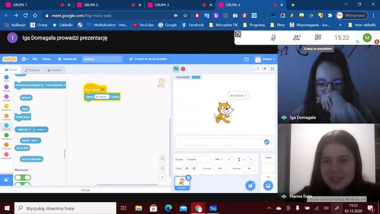Tick checkbox next to stoper block
The image size is (380, 214).
point(17,109)
